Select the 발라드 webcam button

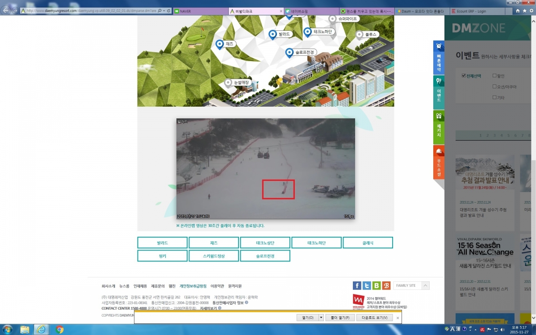163,243
